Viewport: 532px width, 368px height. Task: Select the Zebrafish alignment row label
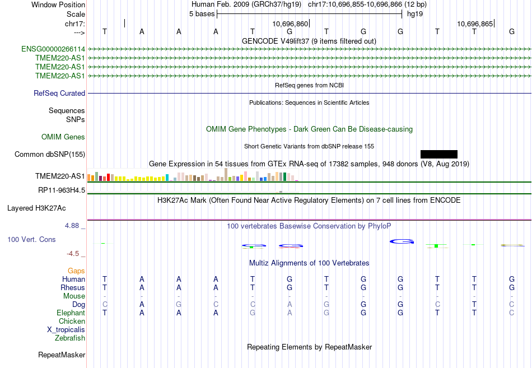70,338
